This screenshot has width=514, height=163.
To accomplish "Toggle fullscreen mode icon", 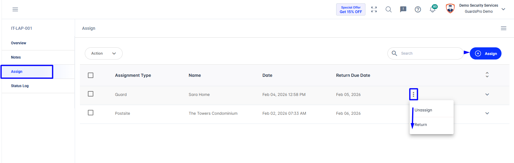I will (x=374, y=9).
